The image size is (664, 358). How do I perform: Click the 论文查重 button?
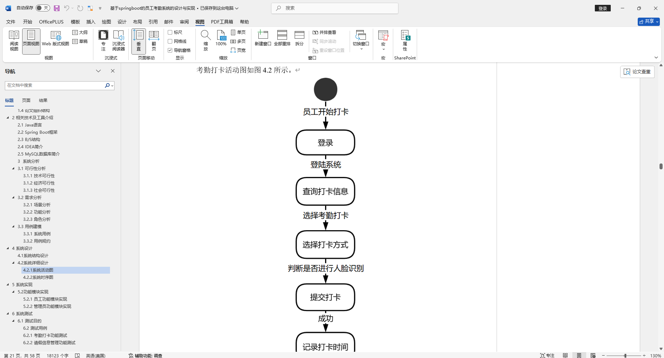637,72
